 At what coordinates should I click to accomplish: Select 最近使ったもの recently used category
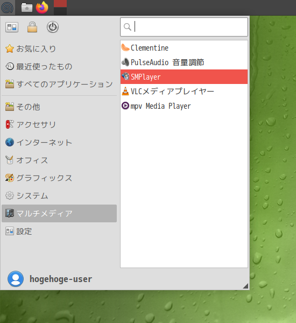[x=59, y=67]
